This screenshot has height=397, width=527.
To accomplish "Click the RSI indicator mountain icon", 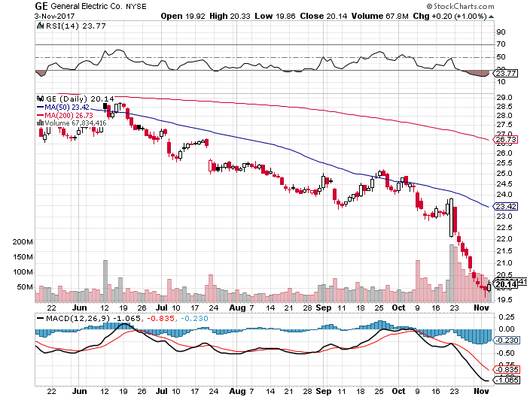I will 41,26.
